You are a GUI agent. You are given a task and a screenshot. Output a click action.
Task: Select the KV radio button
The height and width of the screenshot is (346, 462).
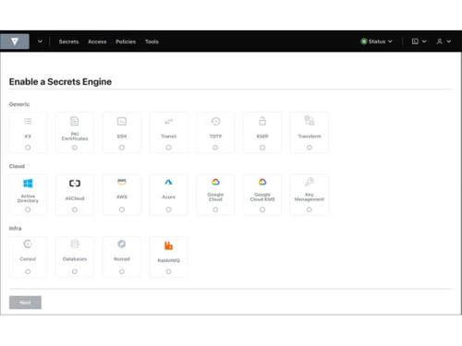point(28,148)
